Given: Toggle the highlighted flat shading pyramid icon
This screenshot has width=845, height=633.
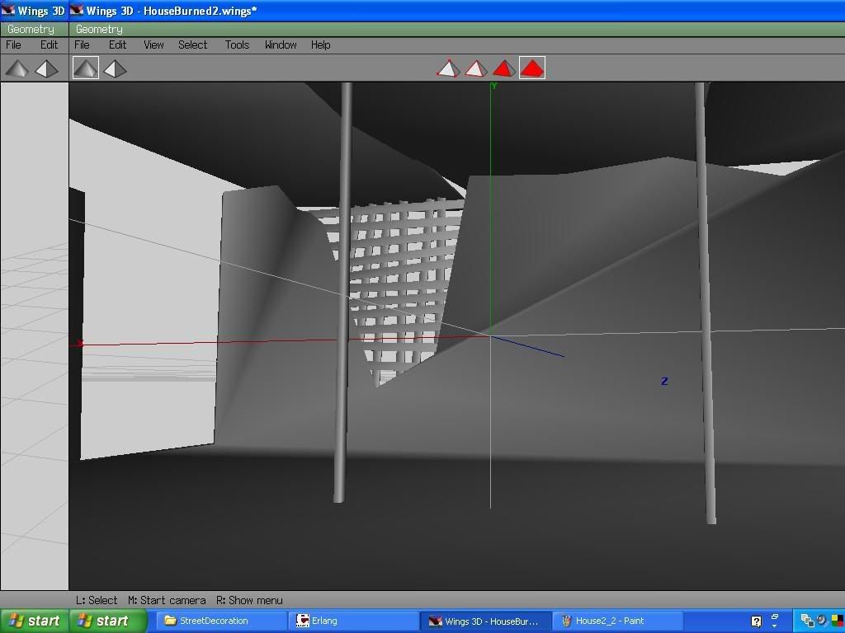Looking at the screenshot, I should coord(86,68).
